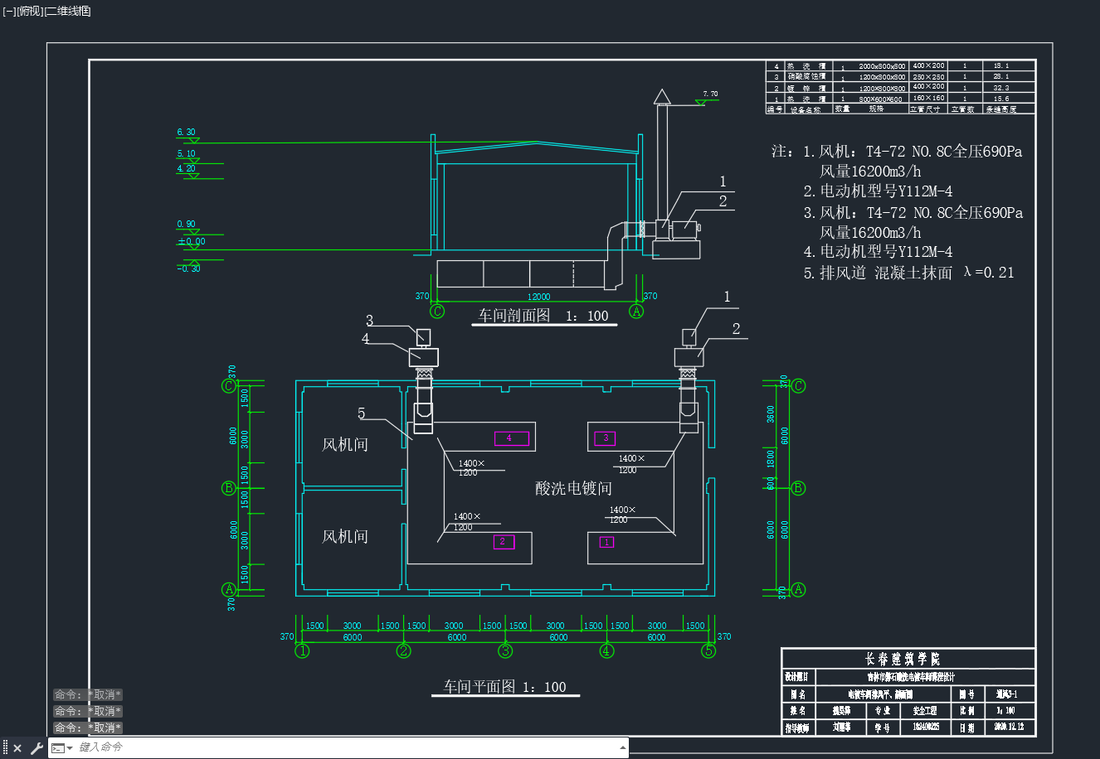
Task: Select the 7.70 elevation mark
Action: point(710,94)
